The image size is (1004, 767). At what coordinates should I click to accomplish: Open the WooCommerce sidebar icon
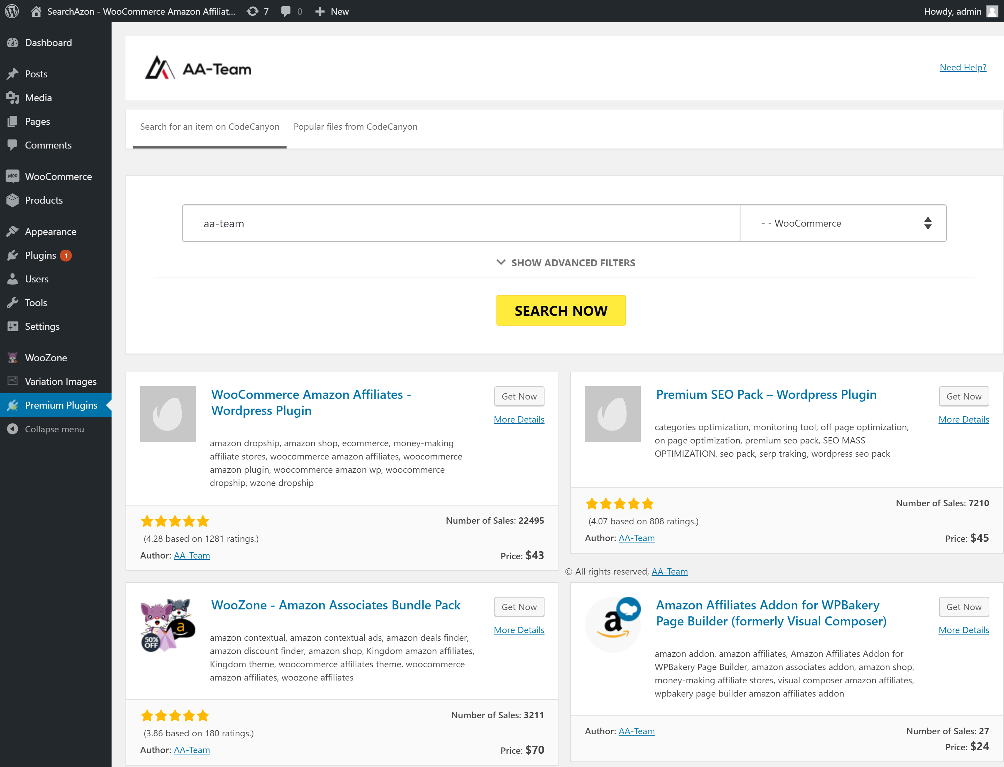[12, 176]
